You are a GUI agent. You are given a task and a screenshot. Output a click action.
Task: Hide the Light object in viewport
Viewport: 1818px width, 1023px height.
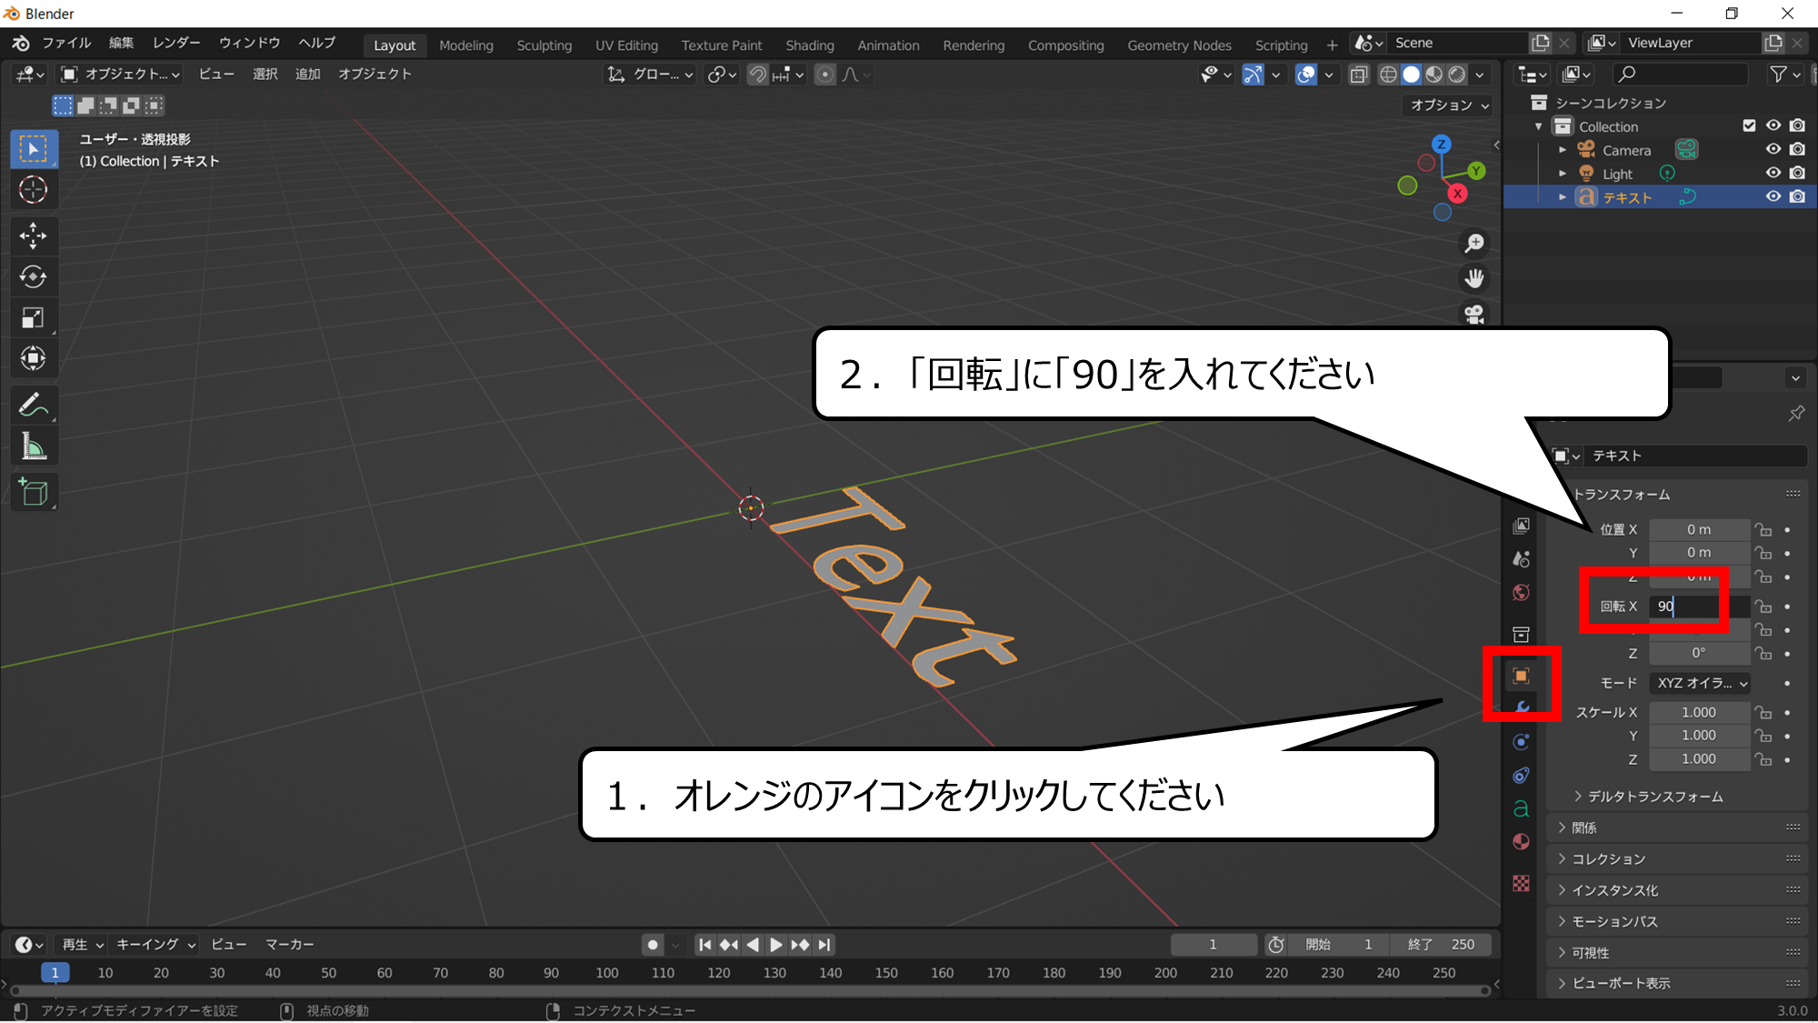(x=1773, y=173)
